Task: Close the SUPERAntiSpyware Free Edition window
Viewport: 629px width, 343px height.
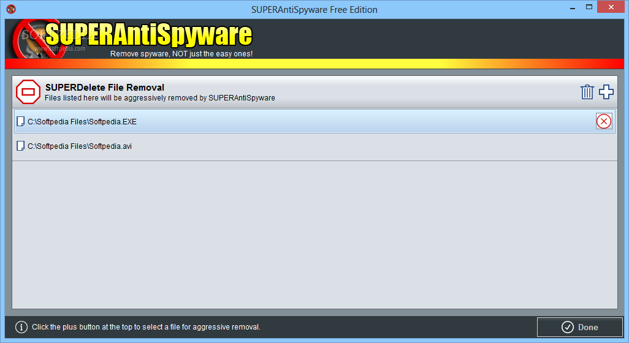Action: [611, 7]
